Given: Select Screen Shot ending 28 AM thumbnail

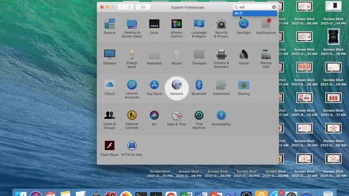Looking at the screenshot, I should pos(333,158).
